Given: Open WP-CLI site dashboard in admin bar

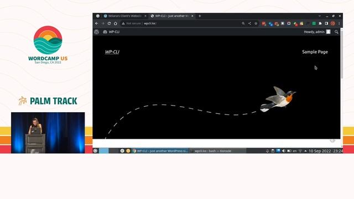Looking at the screenshot, I should (x=111, y=32).
